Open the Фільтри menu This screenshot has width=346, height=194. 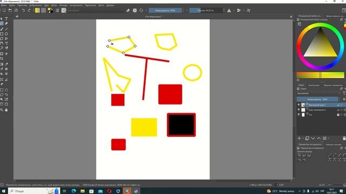pos(63,5)
